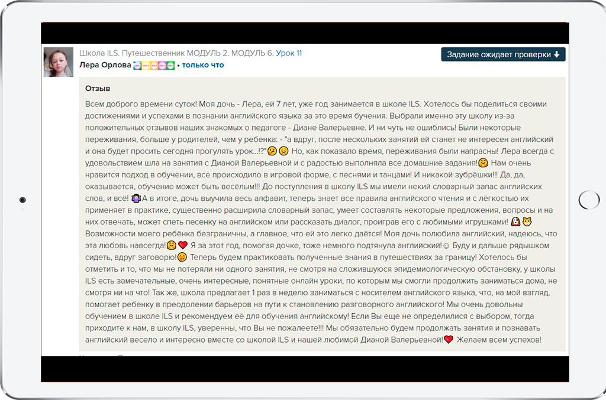Click the author name Лера Орлова
Screen dimensions: 606x400
point(105,65)
